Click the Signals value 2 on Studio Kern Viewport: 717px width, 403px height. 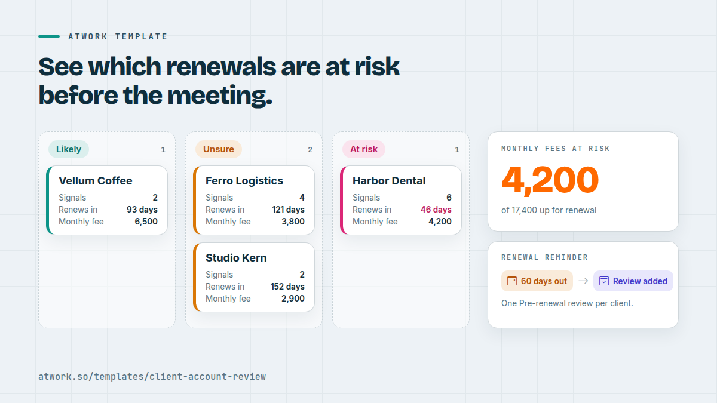(x=302, y=275)
